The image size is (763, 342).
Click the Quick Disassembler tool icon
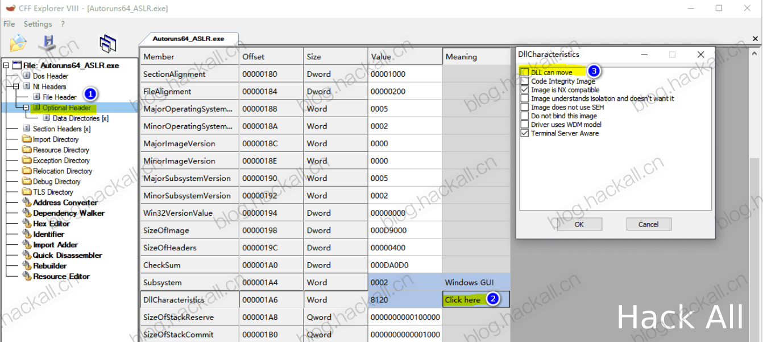pyautogui.click(x=27, y=256)
